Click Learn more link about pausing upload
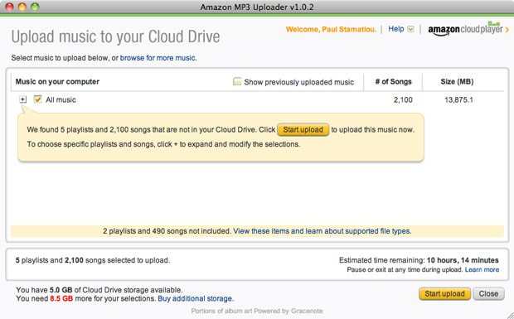This screenshot has width=514, height=319. coord(482,269)
